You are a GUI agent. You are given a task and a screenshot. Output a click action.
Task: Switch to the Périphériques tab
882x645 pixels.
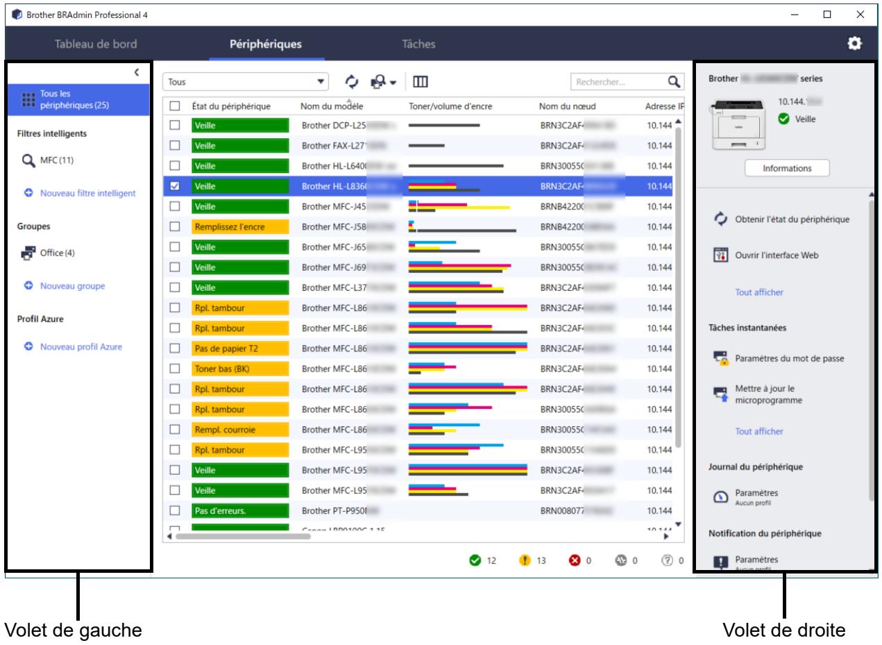point(265,45)
